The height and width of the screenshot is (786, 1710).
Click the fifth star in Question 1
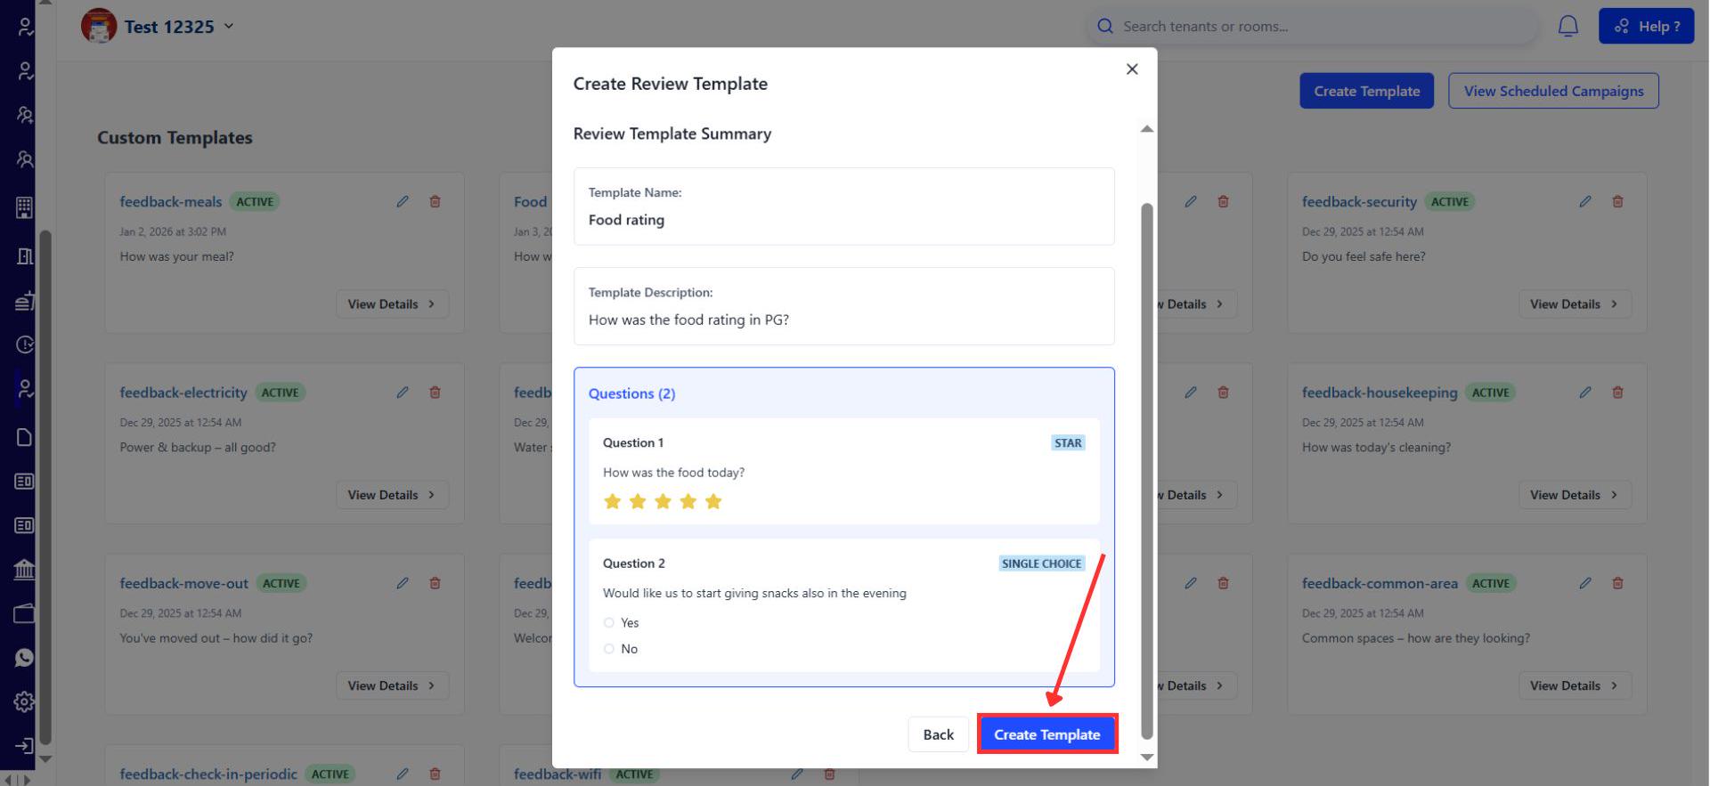pos(713,502)
